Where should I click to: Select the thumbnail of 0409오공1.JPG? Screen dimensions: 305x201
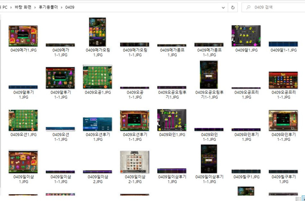98,77
